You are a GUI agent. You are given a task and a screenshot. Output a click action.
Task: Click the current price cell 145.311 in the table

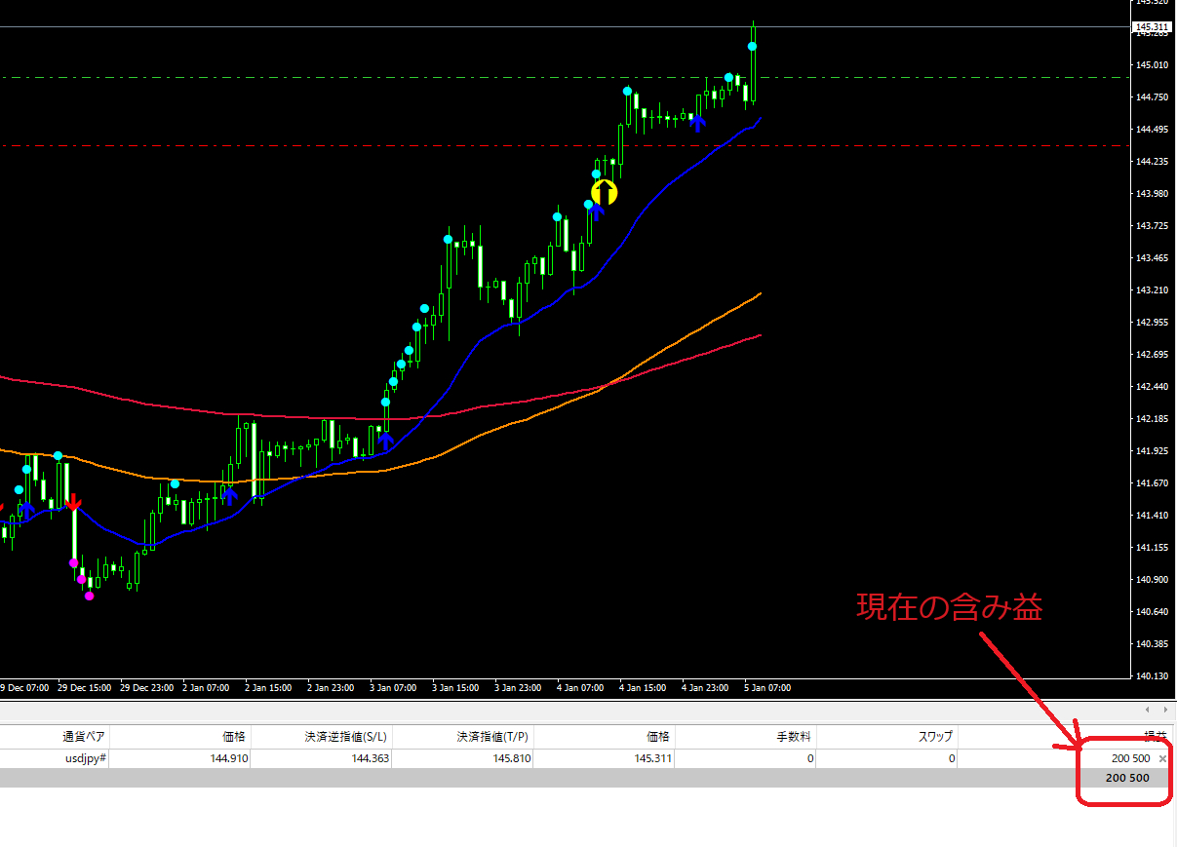(x=653, y=758)
